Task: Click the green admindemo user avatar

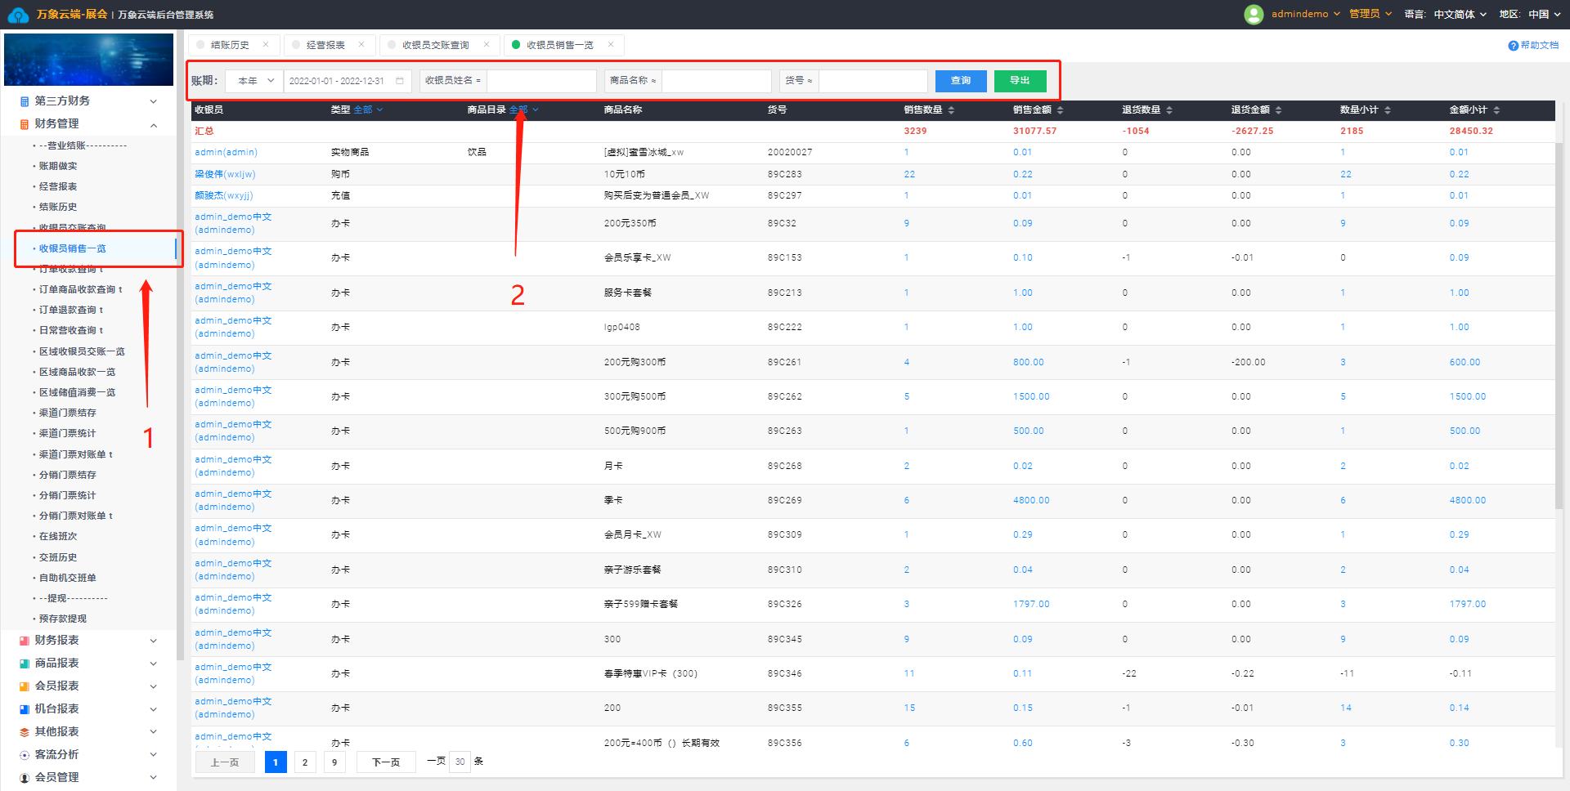Action: [x=1254, y=14]
